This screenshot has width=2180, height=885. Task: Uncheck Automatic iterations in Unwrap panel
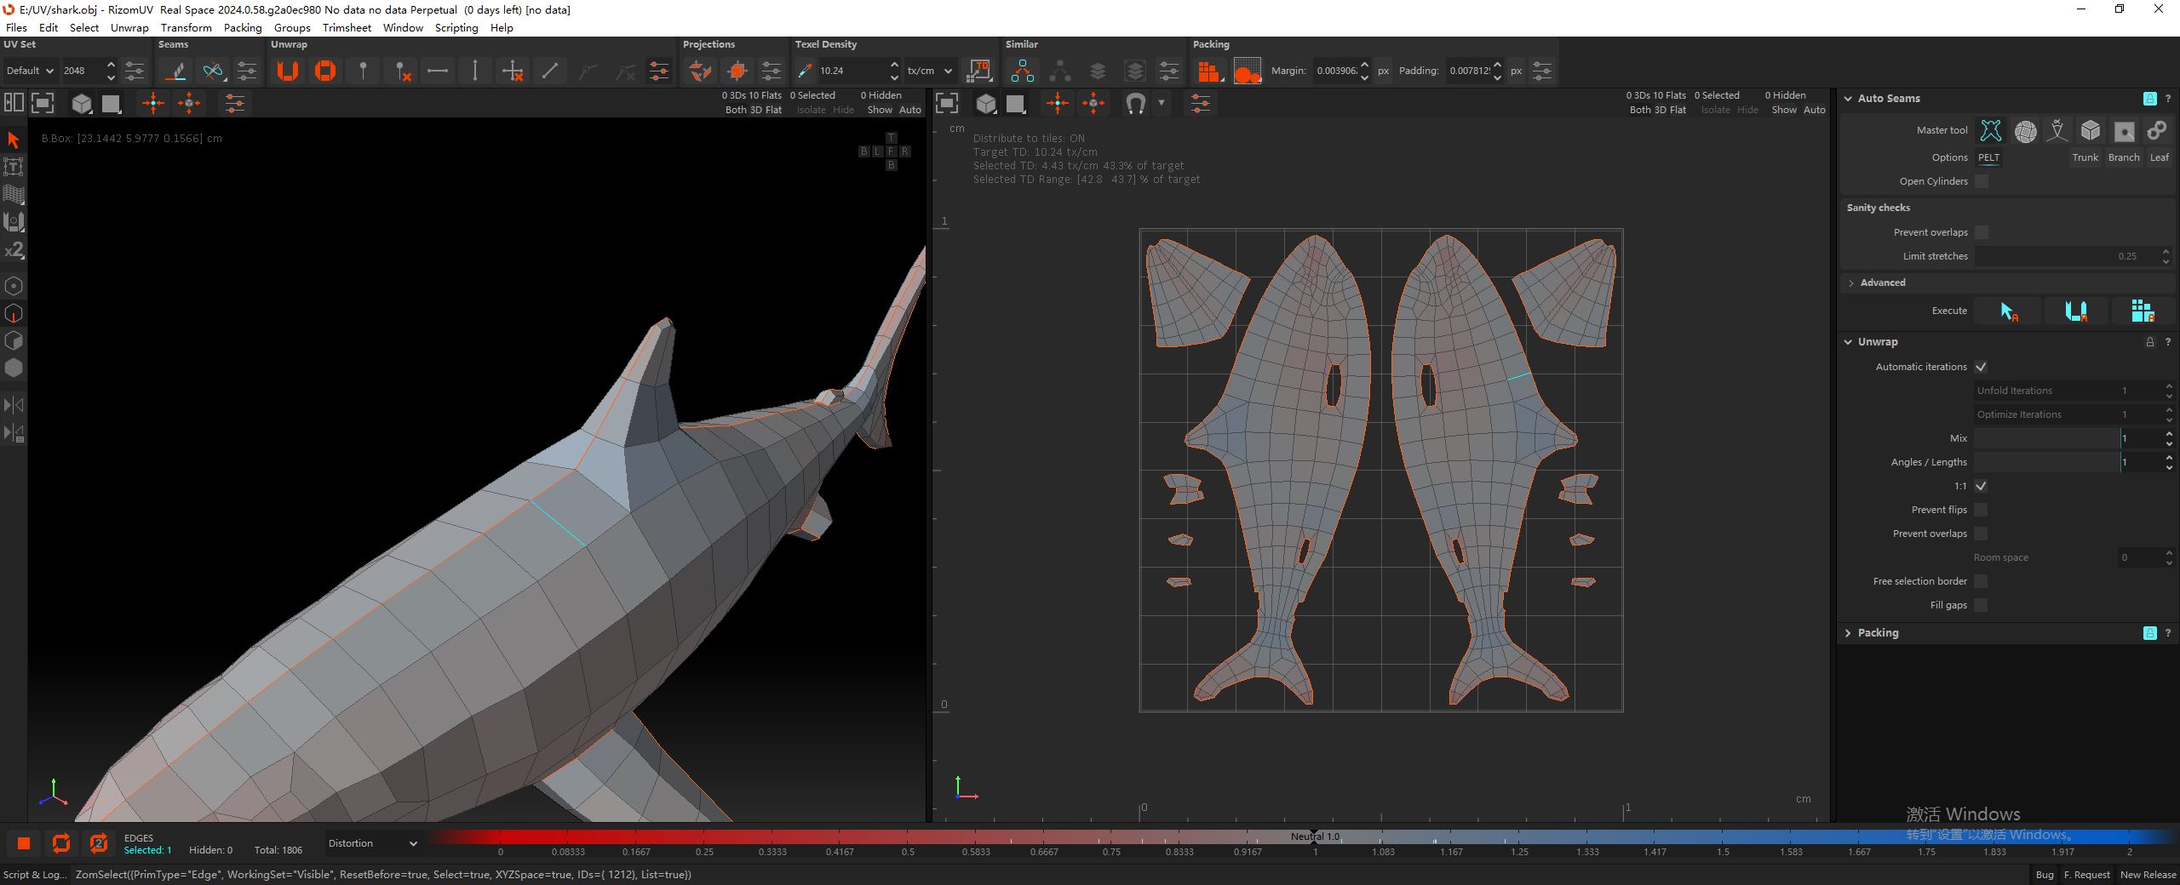(1981, 367)
